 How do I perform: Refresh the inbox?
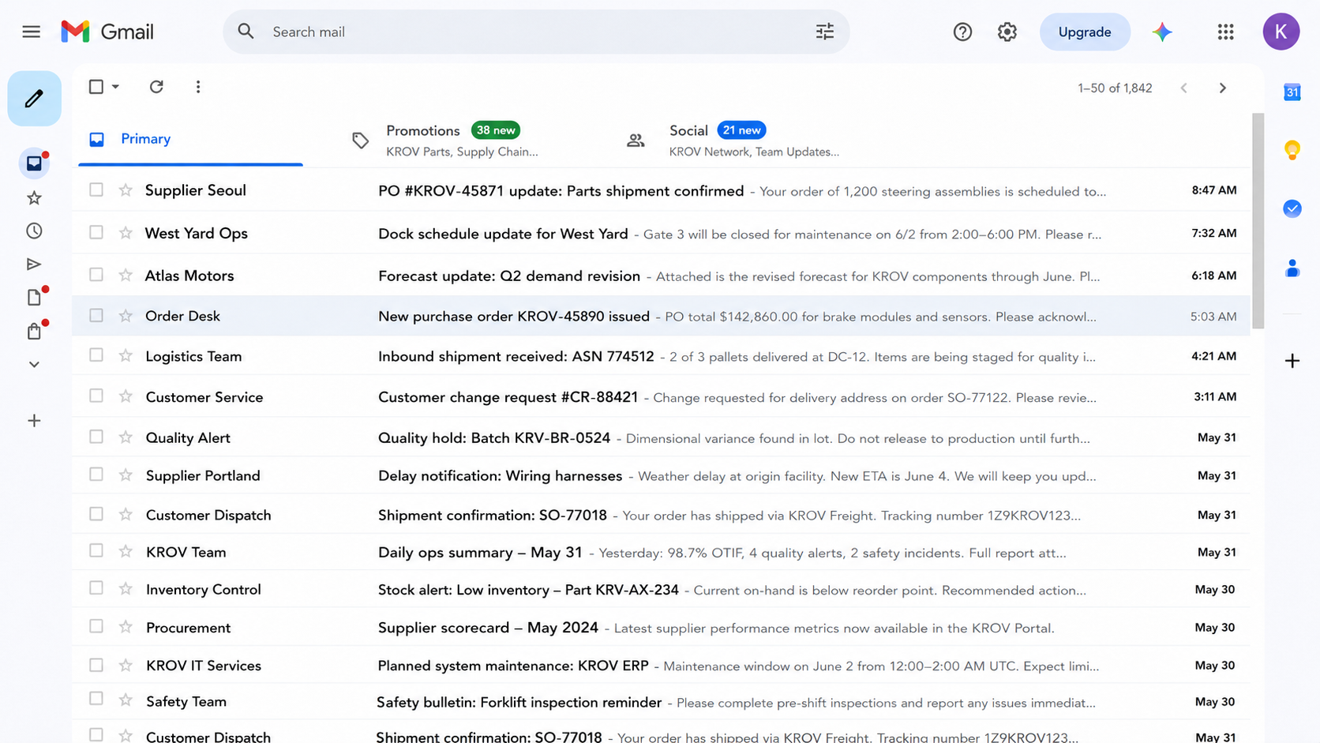point(156,87)
